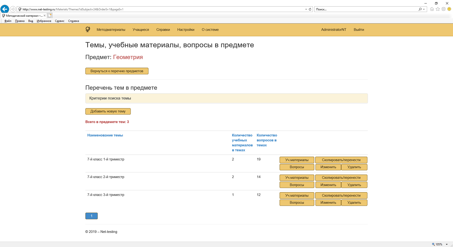This screenshot has width=453, height=247.
Task: Open Вопросы for 3-й триместр
Action: (297, 202)
